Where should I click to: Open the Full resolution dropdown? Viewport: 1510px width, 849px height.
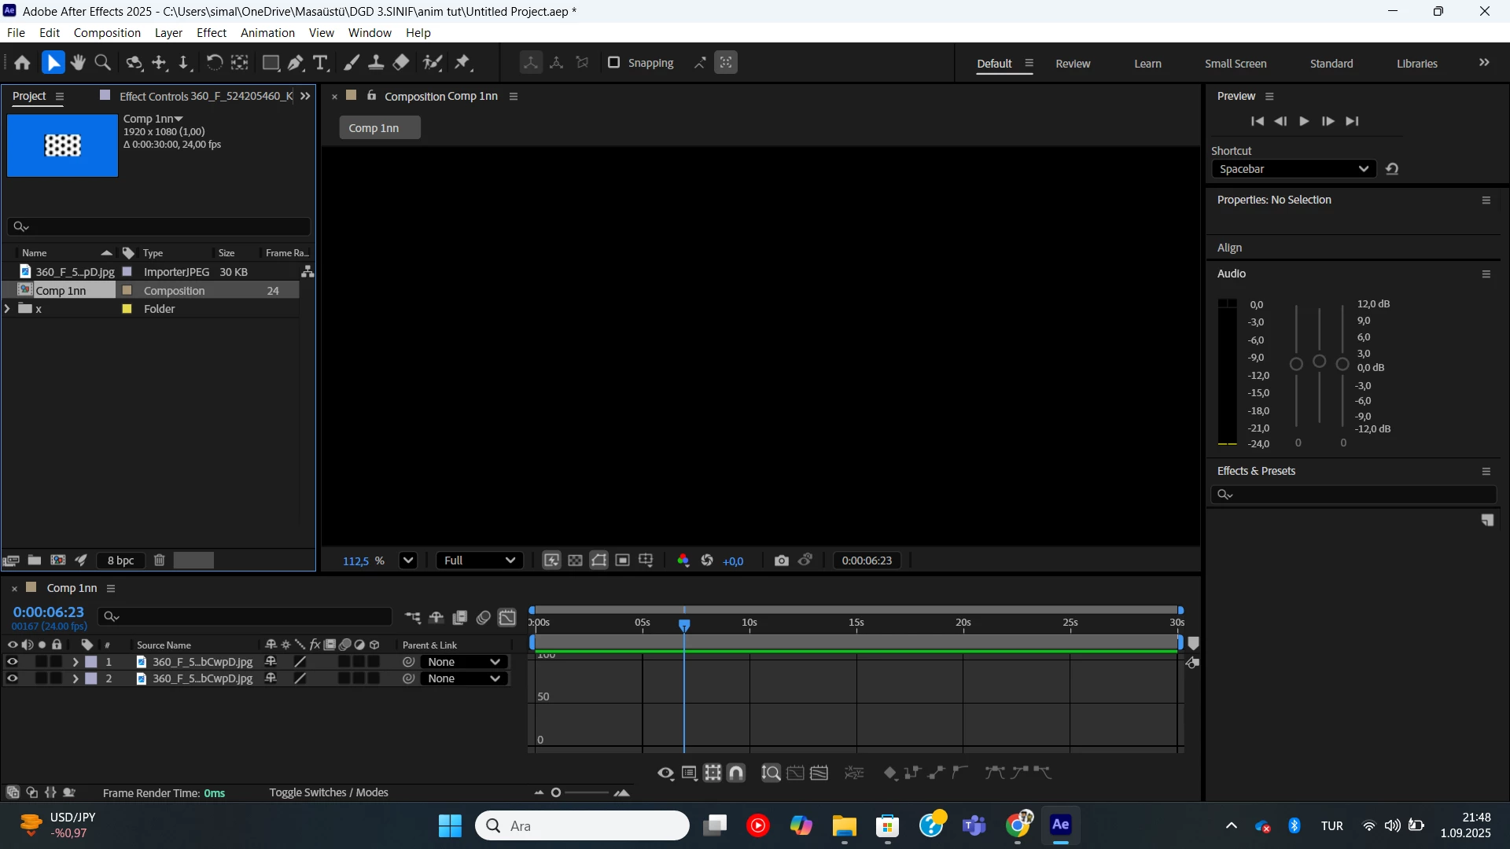479,560
